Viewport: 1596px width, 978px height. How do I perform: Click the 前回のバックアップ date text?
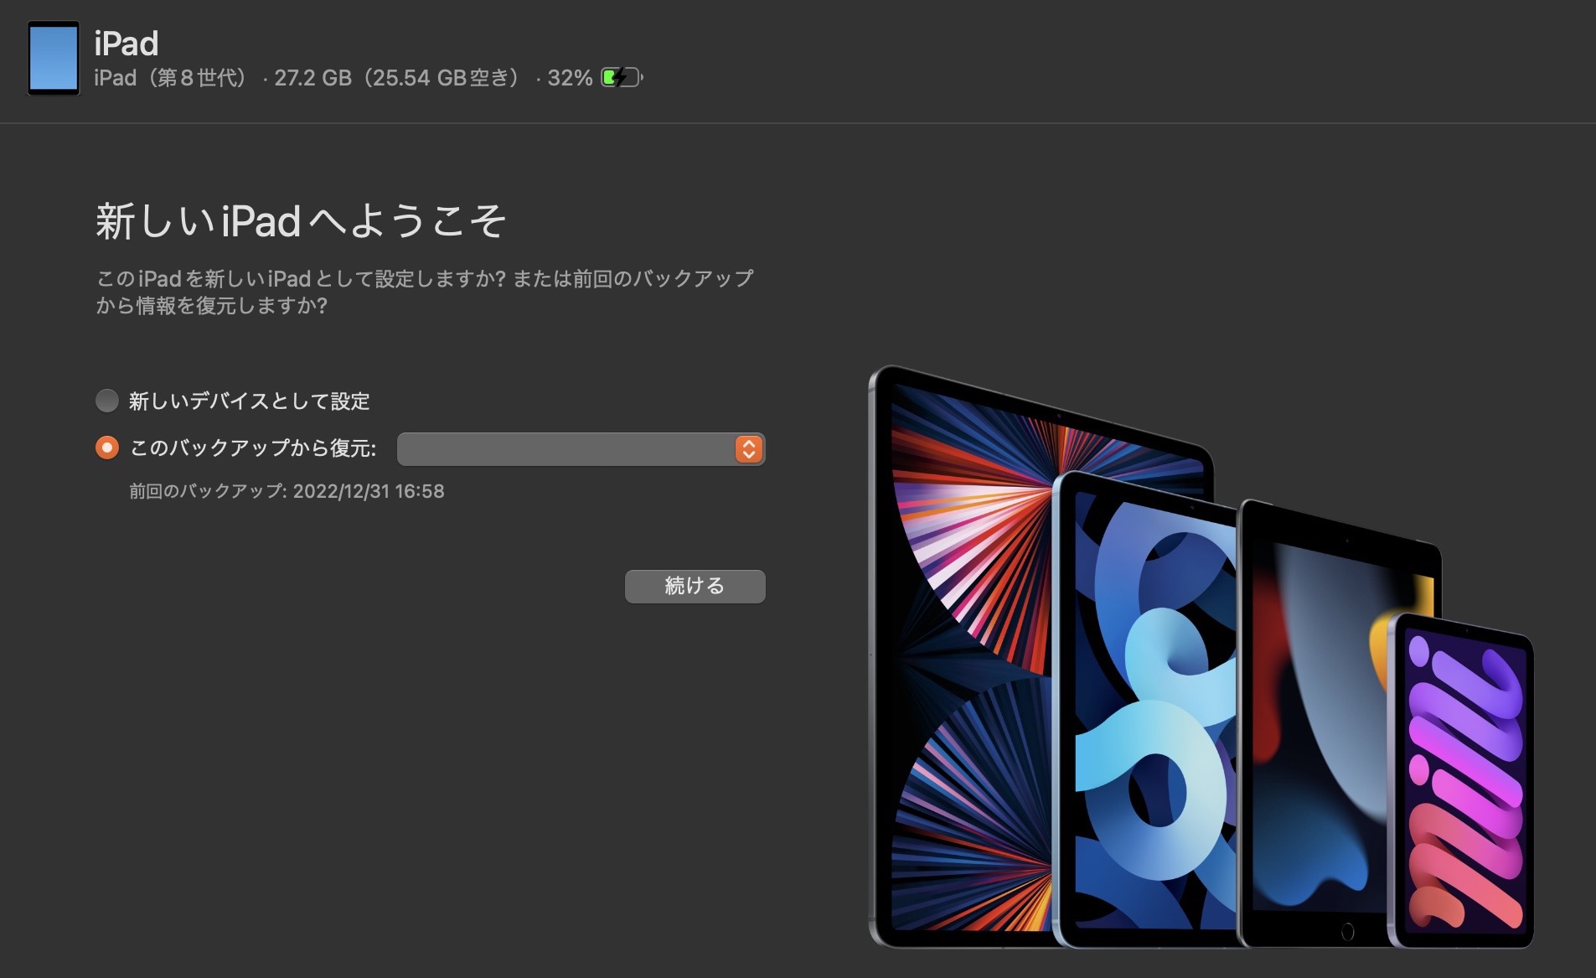[287, 491]
